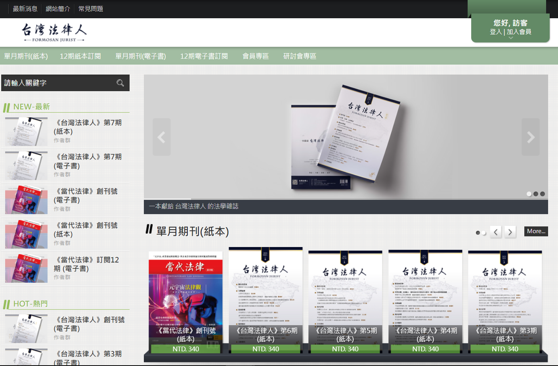558x366 pixels.
Task: Open the 單月期刊(紙本) navigation tab
Action: click(26, 56)
